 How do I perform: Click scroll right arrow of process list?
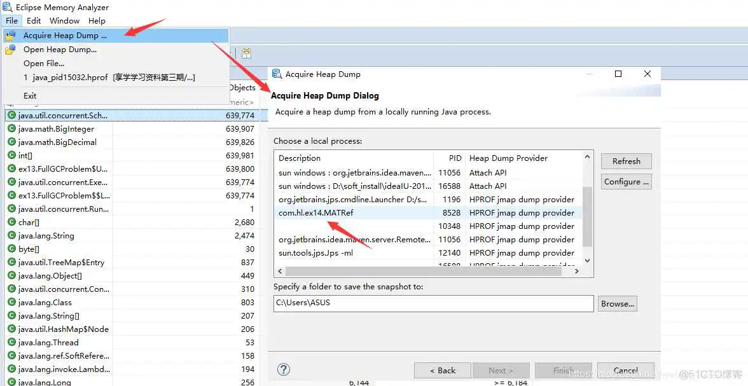pos(577,271)
